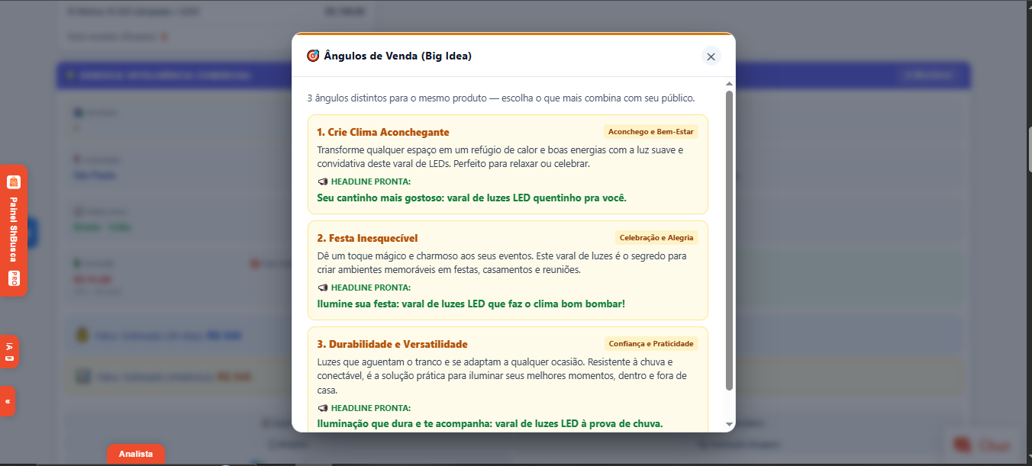Click the heading '1. Crie Clima Aconchegante'
This screenshot has width=1032, height=466.
(383, 132)
